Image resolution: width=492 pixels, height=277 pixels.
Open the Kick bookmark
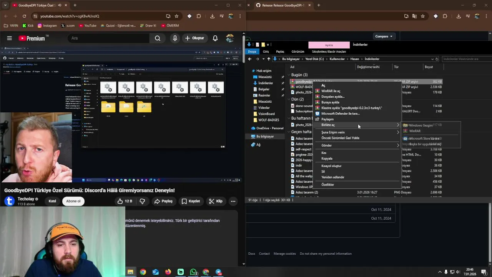click(28, 26)
